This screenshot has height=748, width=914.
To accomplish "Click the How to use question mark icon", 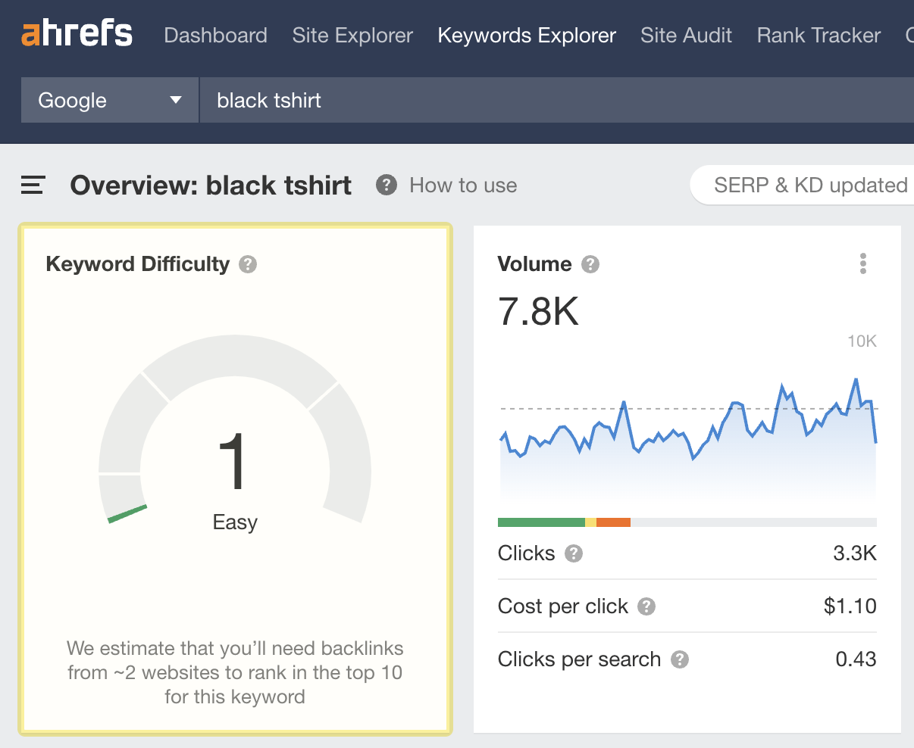I will point(386,185).
